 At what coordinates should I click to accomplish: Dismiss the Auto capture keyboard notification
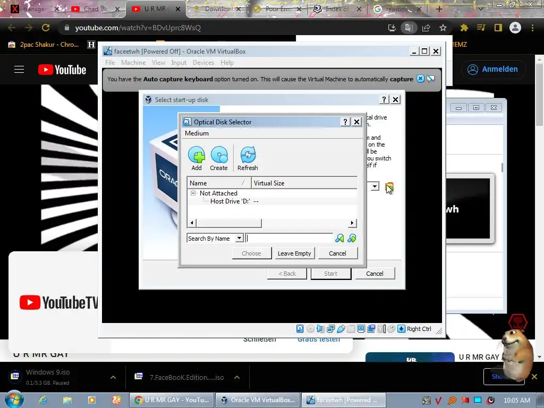421,79
